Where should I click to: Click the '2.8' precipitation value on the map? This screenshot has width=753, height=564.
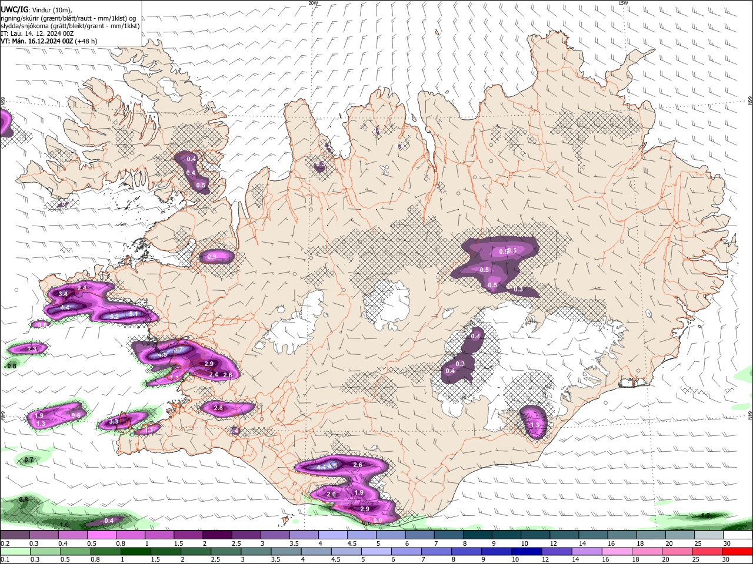218,408
